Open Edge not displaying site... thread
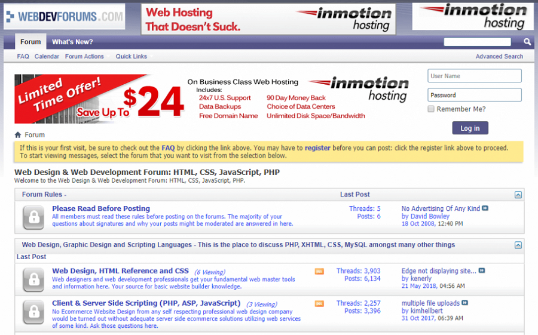Screen dimensions: 538x335 coord(439,271)
